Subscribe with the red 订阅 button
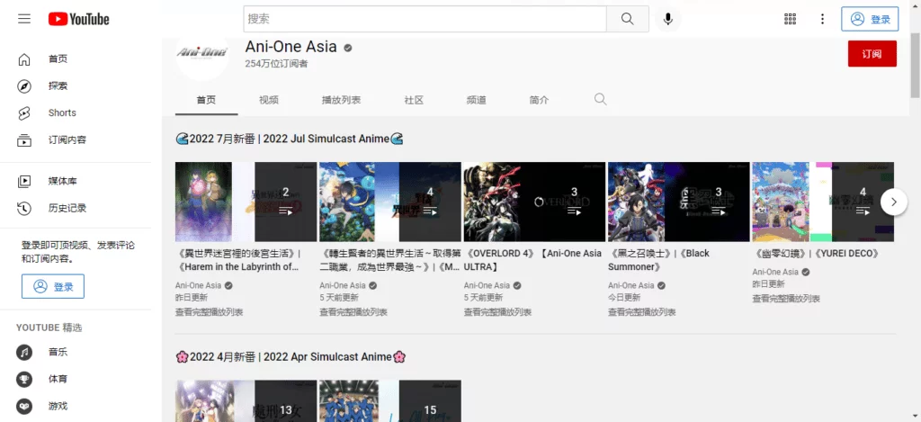 point(872,54)
